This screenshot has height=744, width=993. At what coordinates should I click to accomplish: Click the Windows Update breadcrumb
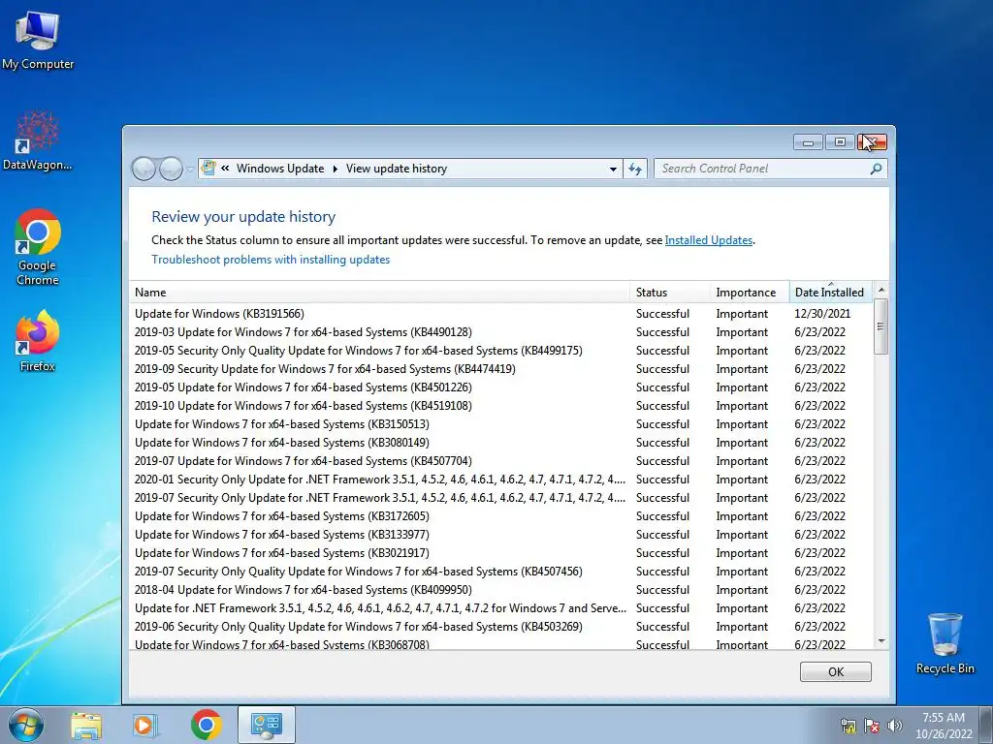coord(280,169)
